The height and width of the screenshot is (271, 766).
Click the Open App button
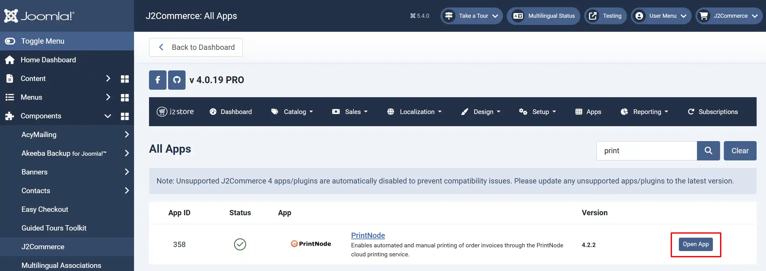696,244
